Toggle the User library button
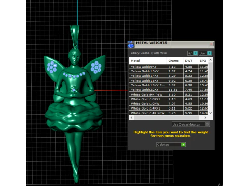Viewport: 249px width, 186px height. [205, 53]
